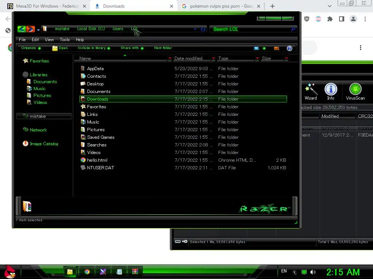Select the Downloads folder row
The image size is (373, 279).
click(183, 99)
